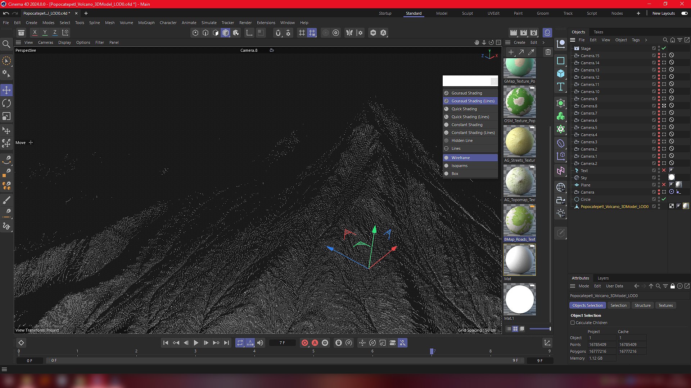691x388 pixels.
Task: Click Render View clapperboard icon
Action: pos(514,33)
